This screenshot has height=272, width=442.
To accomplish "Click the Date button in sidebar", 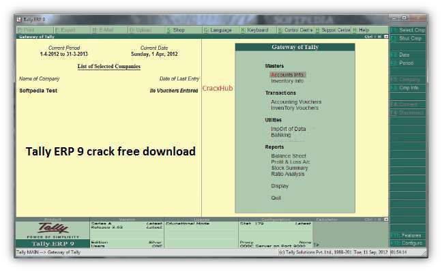I will pyautogui.click(x=408, y=55).
